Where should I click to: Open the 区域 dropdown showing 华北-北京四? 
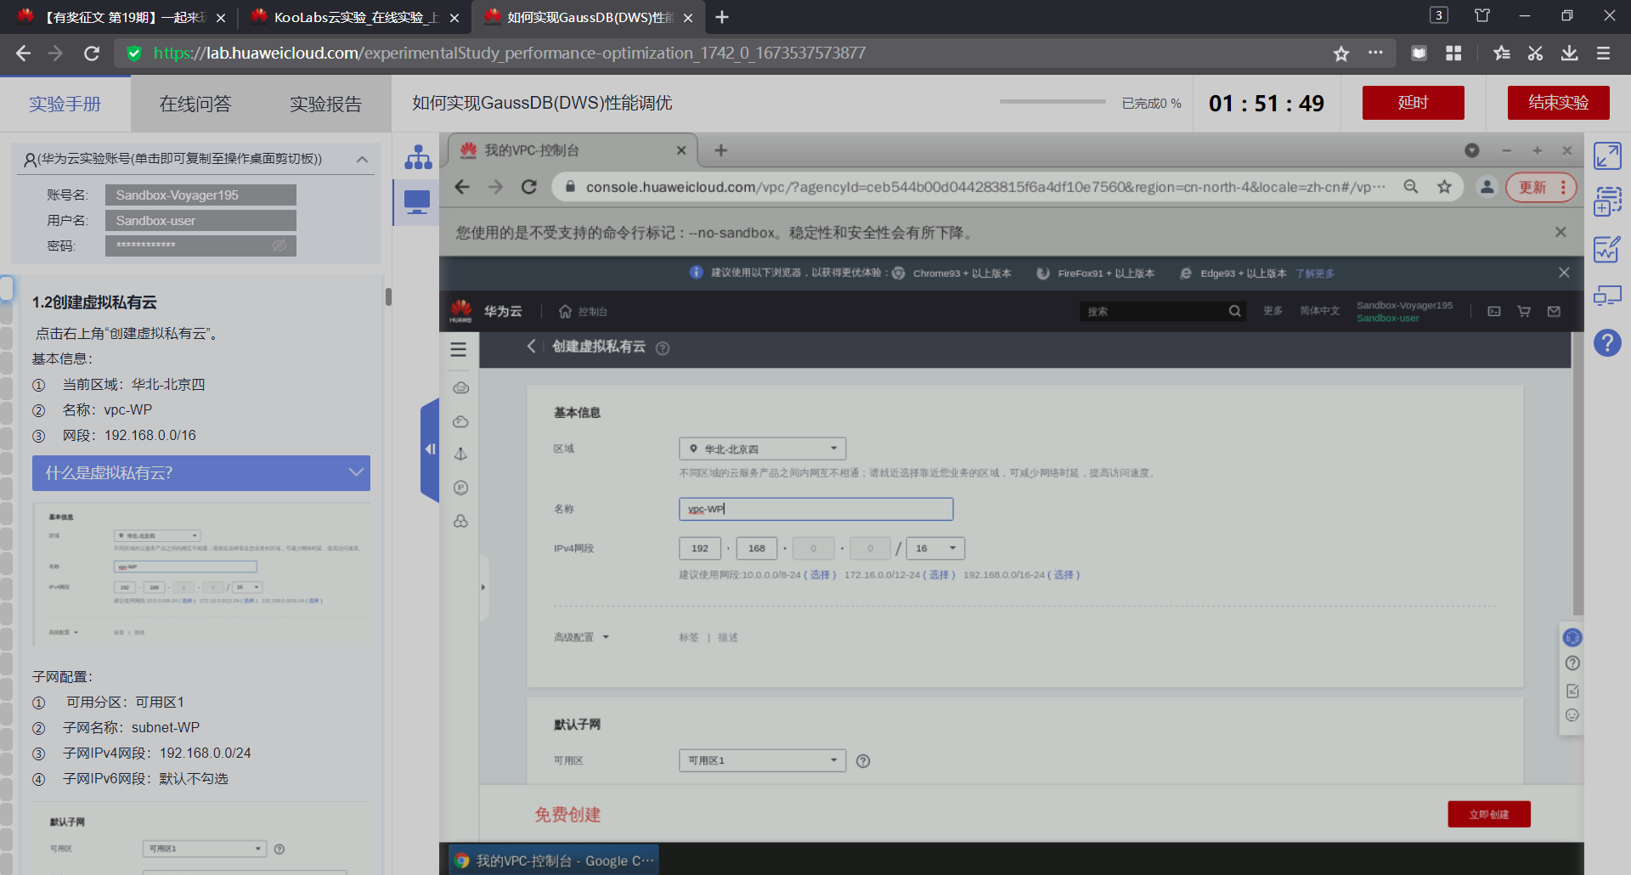[762, 449]
